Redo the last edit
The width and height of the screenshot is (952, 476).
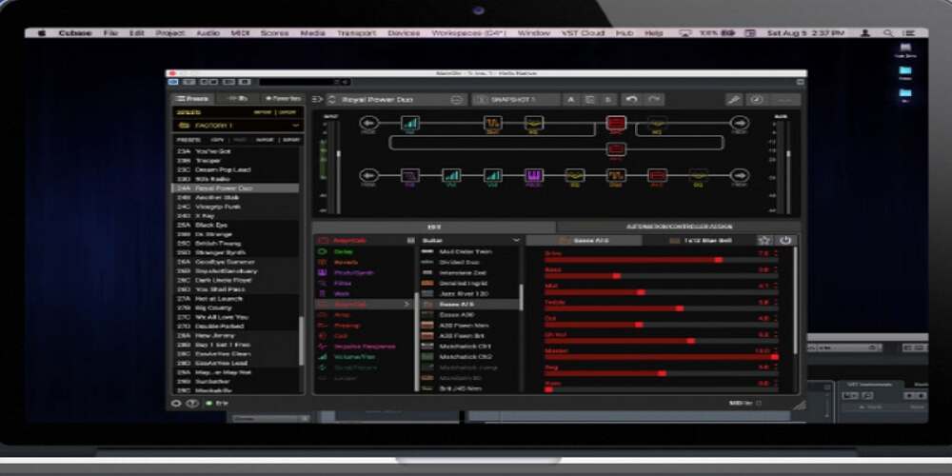[654, 100]
